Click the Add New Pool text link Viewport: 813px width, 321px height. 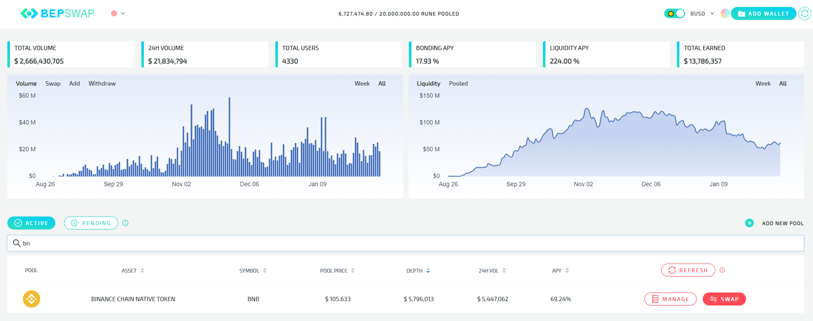pyautogui.click(x=783, y=223)
